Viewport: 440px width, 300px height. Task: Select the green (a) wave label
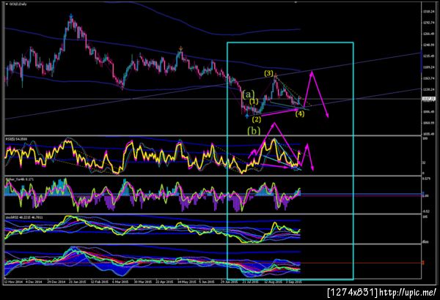point(249,94)
